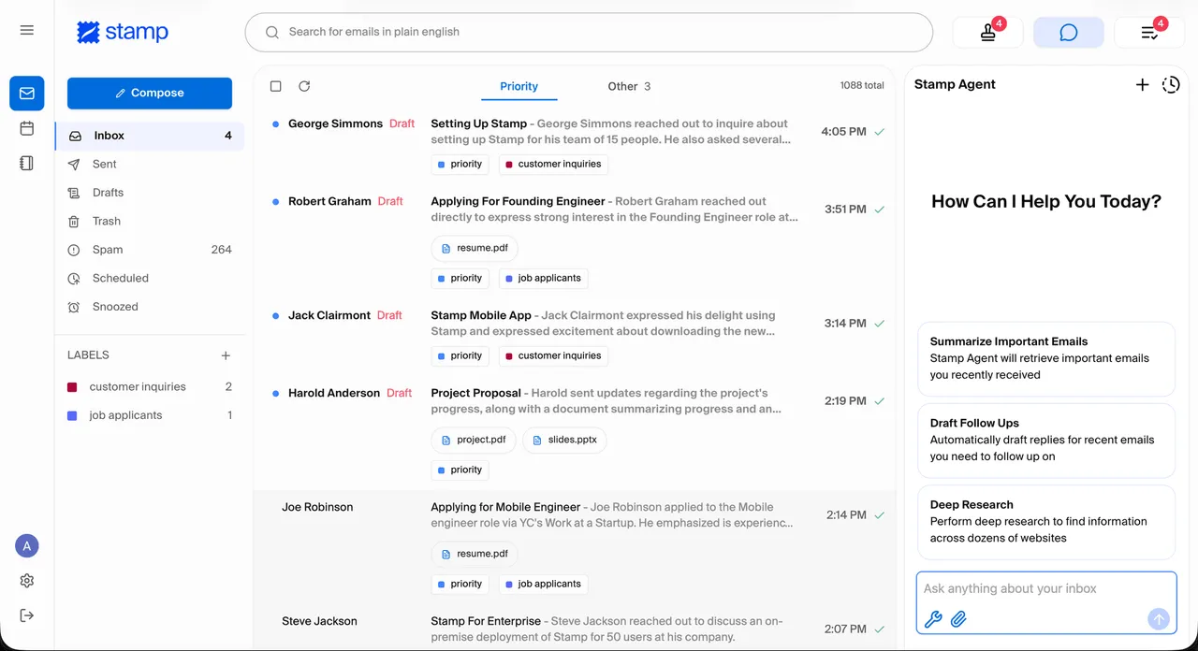This screenshot has width=1198, height=651.
Task: Click customer inquiries tag on George Simmons email
Action: coord(552,164)
